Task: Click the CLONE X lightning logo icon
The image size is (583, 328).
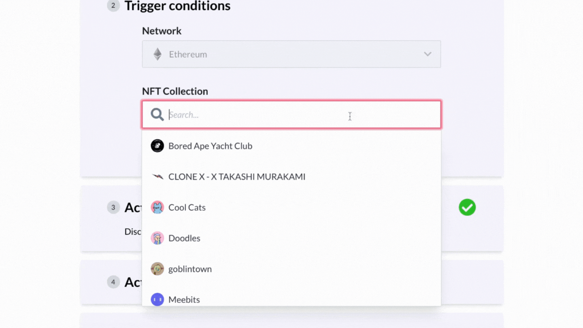Action: pos(157,177)
